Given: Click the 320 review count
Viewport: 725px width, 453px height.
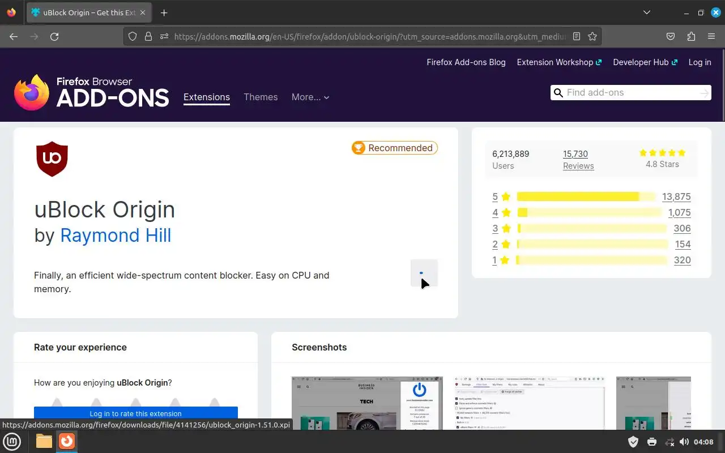Looking at the screenshot, I should click(682, 260).
